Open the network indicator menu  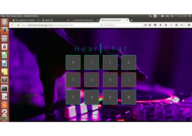point(151,16)
